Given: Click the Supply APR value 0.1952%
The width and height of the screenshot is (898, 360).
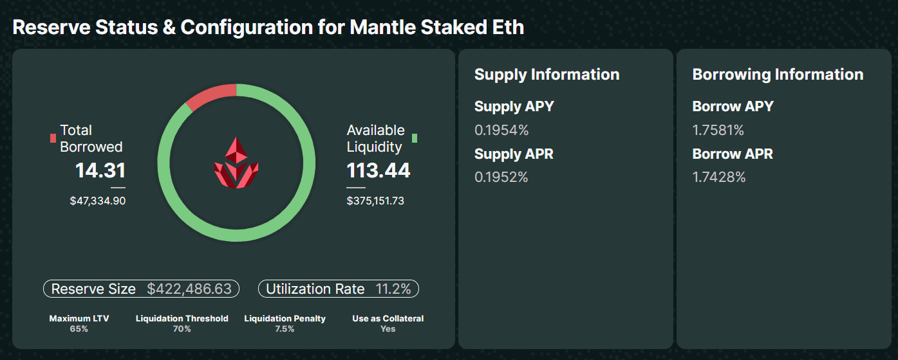Looking at the screenshot, I should pyautogui.click(x=501, y=177).
